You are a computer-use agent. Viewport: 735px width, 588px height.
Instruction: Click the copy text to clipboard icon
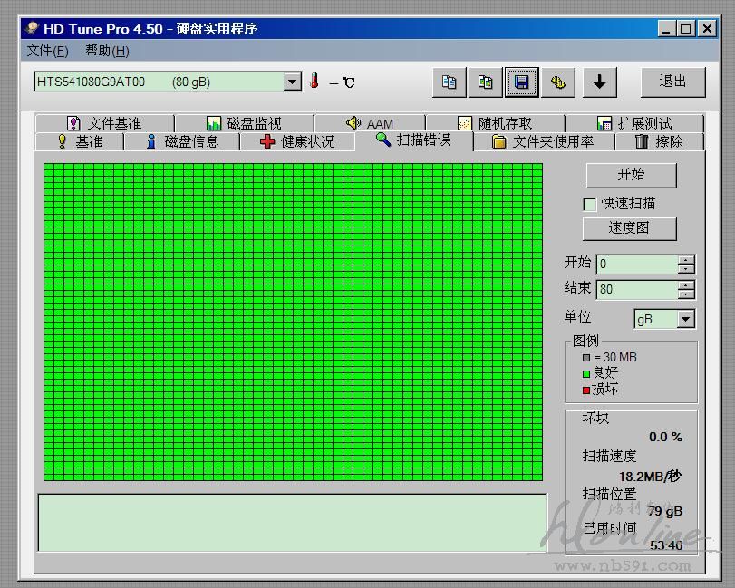450,82
